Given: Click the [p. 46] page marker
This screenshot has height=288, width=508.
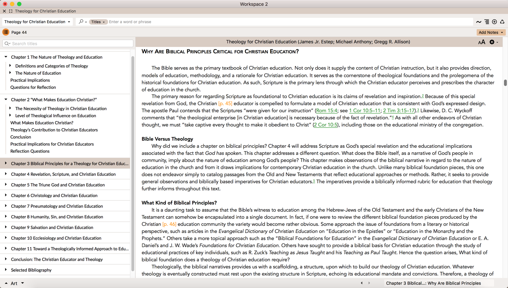Looking at the screenshot, I should click(169, 224).
